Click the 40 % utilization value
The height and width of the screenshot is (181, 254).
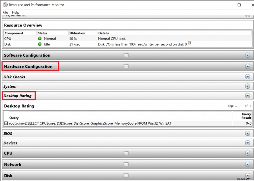coord(73,39)
